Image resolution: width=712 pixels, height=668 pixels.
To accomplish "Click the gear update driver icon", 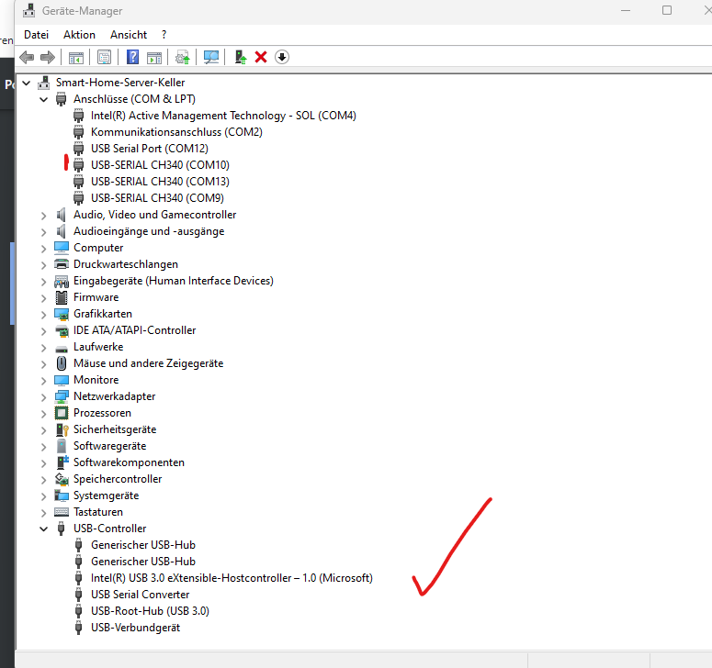I will tap(183, 57).
